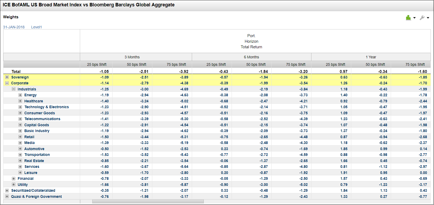The width and height of the screenshot is (434, 205).
Task: Expand the Sovereign row
Action: (x=7, y=77)
